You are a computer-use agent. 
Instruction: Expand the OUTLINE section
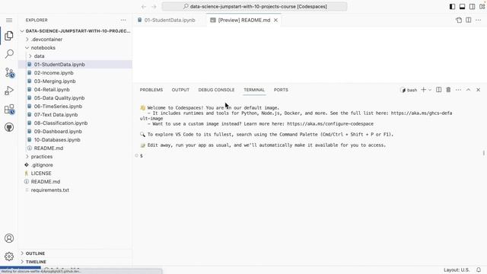75,253
